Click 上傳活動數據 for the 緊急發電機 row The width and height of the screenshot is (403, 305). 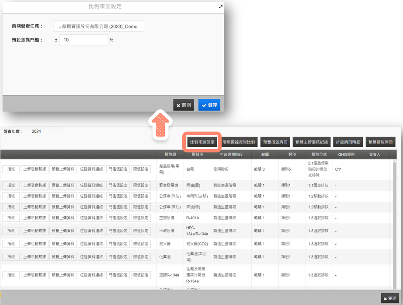35,186
